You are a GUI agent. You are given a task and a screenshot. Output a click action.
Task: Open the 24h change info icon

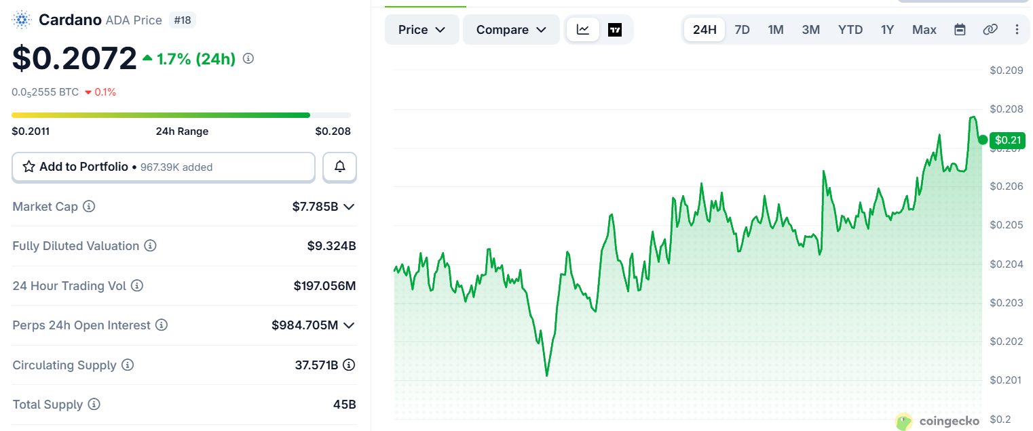pyautogui.click(x=248, y=59)
